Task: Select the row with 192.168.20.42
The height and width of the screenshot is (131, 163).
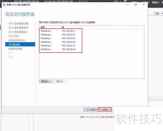Action: pyautogui.click(x=92, y=42)
